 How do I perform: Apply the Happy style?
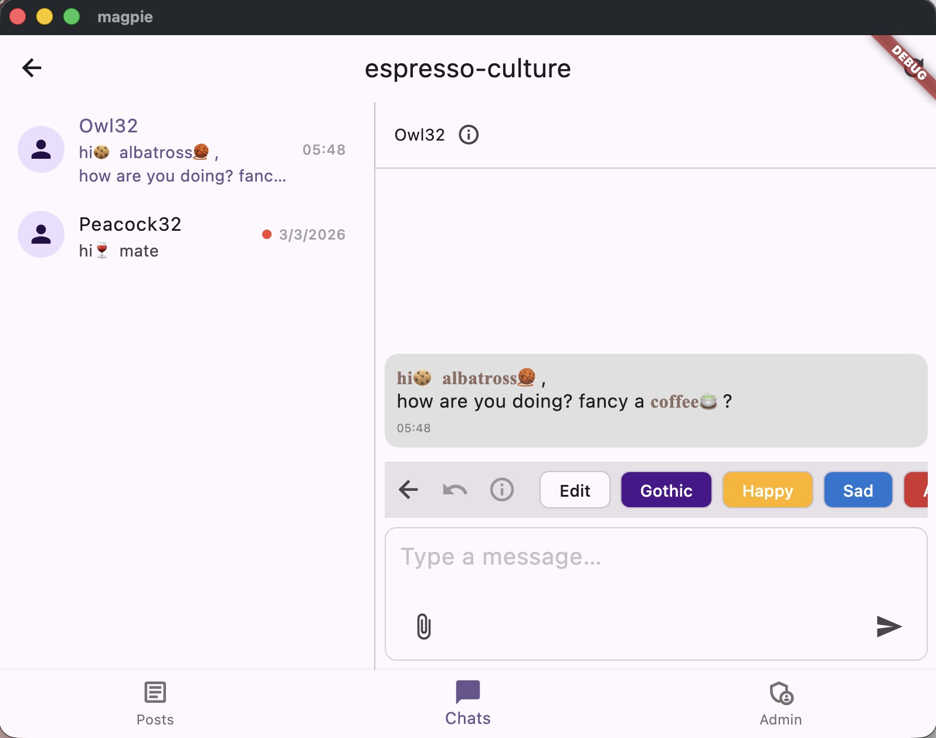pyautogui.click(x=768, y=490)
